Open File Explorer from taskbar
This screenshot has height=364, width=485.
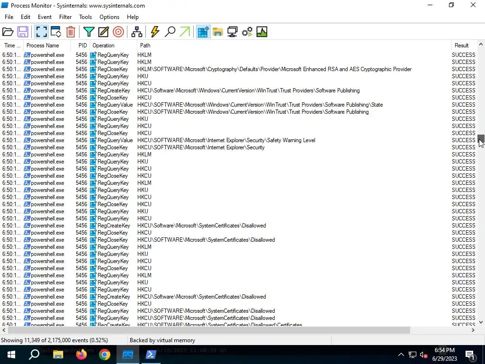coord(58,355)
